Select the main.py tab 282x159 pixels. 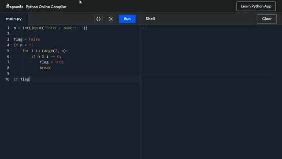14,19
